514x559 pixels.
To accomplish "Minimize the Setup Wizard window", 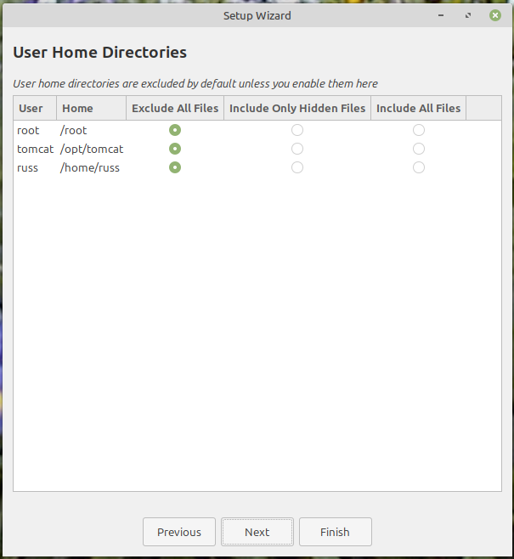I will point(440,15).
